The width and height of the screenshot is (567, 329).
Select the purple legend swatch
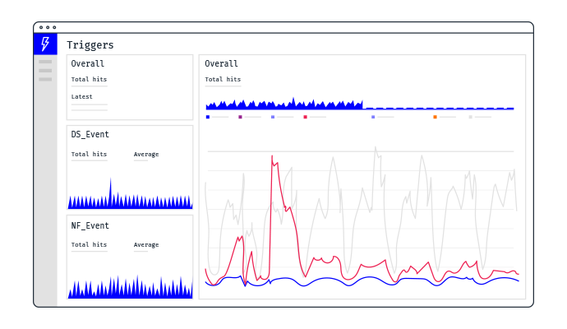(240, 117)
